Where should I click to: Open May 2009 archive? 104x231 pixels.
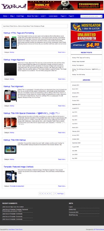[75, 158]
